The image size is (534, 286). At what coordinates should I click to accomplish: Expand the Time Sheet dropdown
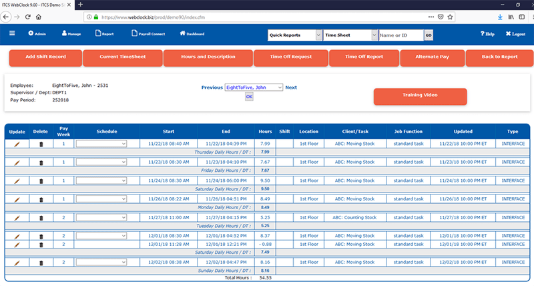tap(350, 35)
